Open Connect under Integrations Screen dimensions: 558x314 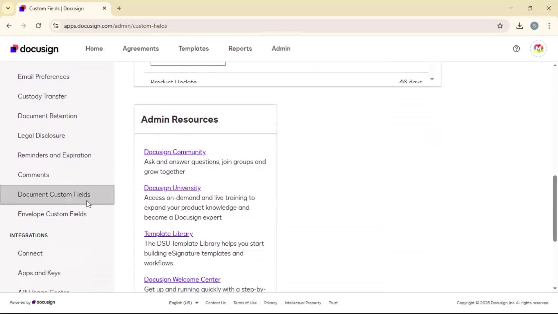point(57,253)
